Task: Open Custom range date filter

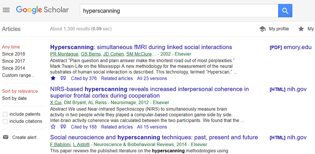Action: pyautogui.click(x=18, y=75)
